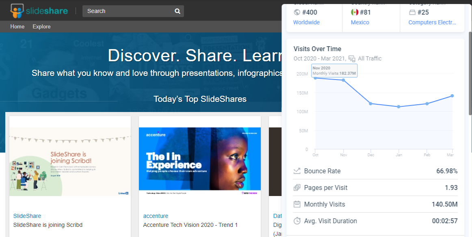Click the 140.50M monthly visits value
472x237 pixels.
pos(445,204)
